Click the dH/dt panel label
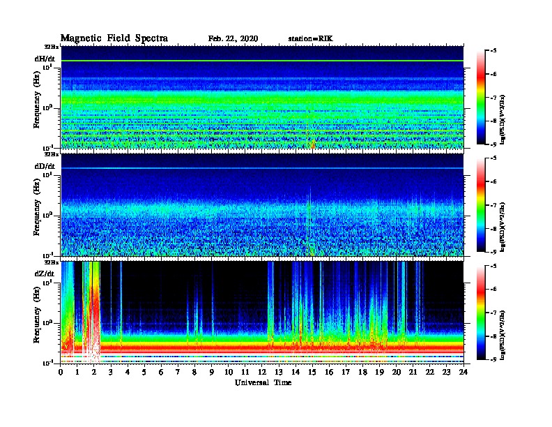552x427 pixels. pos(45,59)
